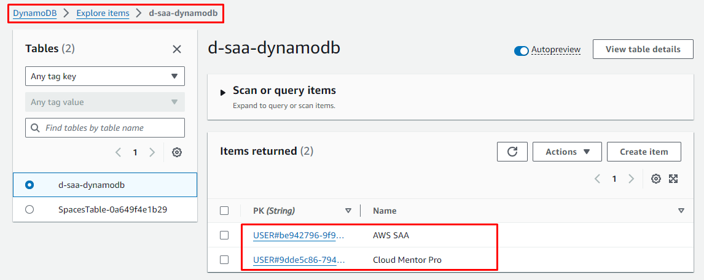704x280 pixels.
Task: Click the View table details button
Action: point(643,49)
